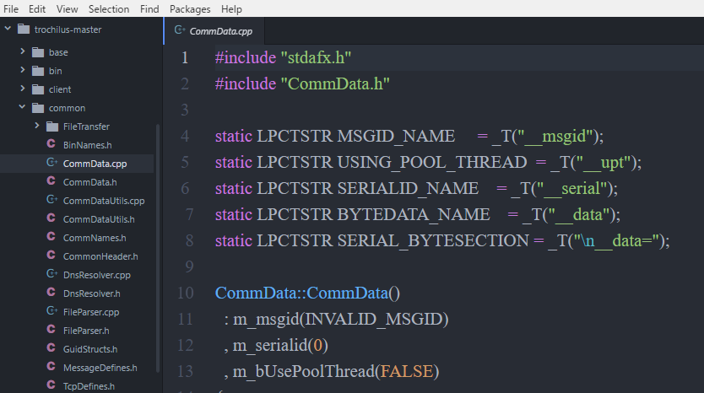
Task: Open the Packages menu
Action: pos(190,9)
